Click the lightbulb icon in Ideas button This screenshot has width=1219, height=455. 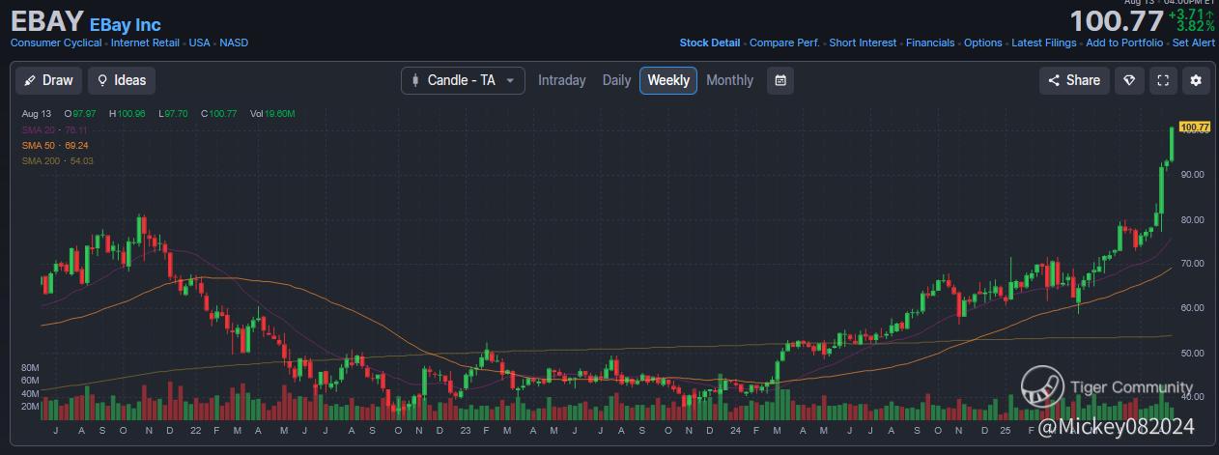point(102,80)
